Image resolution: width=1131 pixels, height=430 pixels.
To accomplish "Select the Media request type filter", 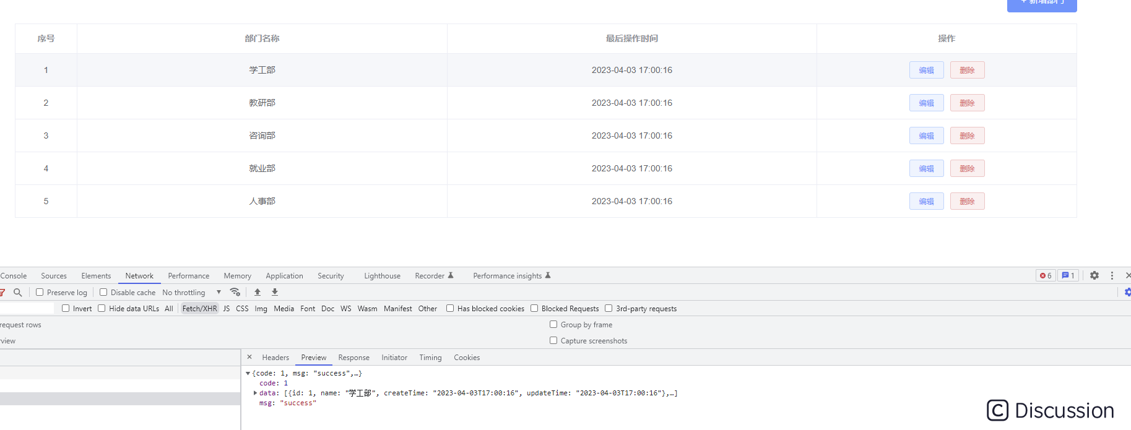I will [284, 309].
